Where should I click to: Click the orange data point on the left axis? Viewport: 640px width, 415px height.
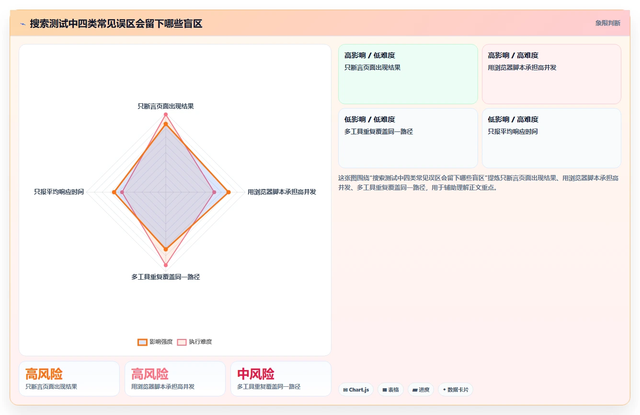[114, 192]
